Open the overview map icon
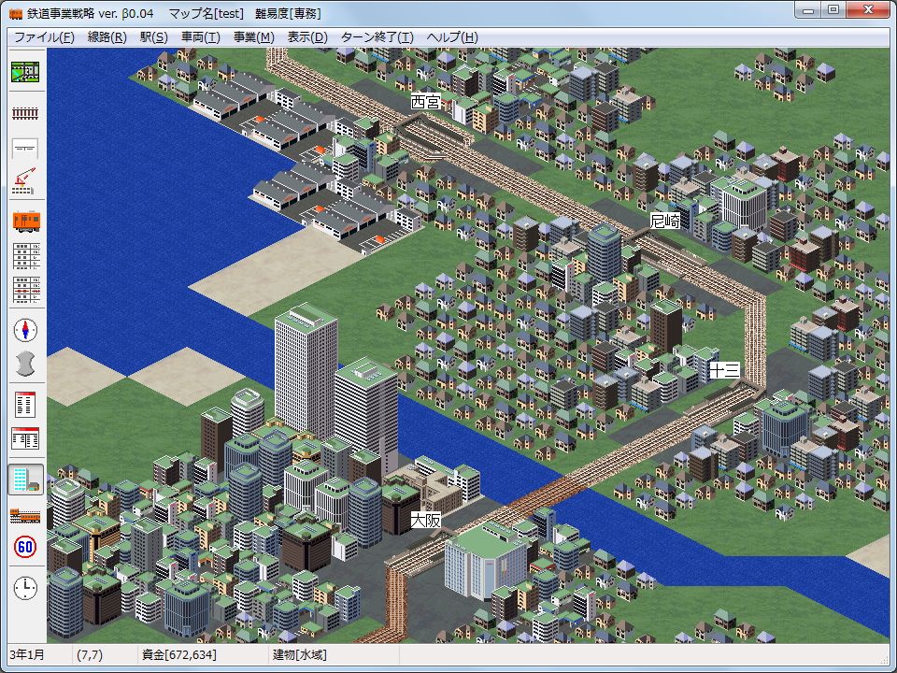 click(25, 72)
